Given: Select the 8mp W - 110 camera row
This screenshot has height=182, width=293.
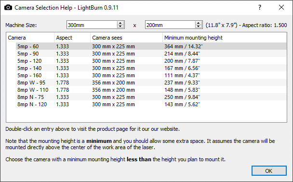Looking at the screenshot, I should click(x=151, y=90).
